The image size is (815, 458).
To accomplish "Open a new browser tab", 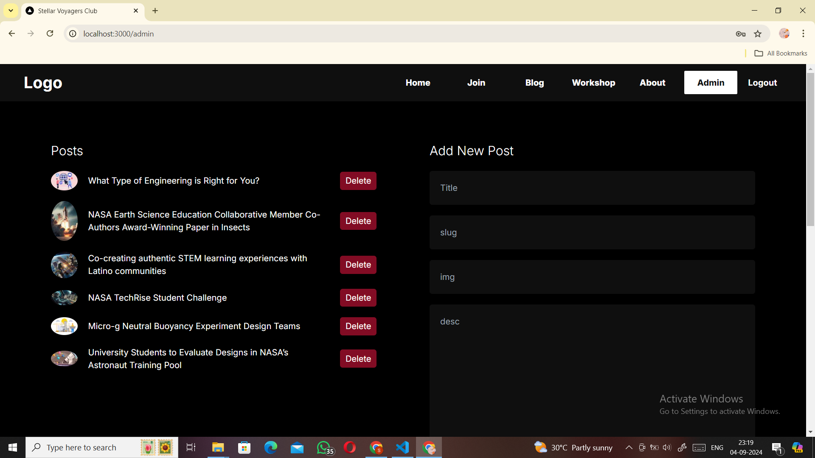I will [155, 11].
